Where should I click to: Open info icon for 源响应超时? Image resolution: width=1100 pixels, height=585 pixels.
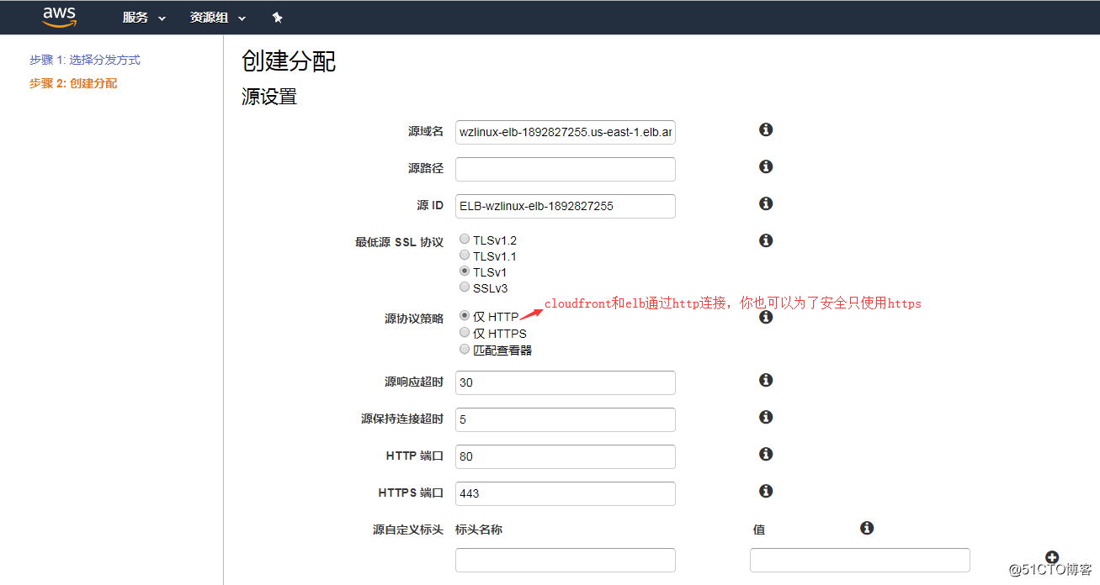pos(766,380)
